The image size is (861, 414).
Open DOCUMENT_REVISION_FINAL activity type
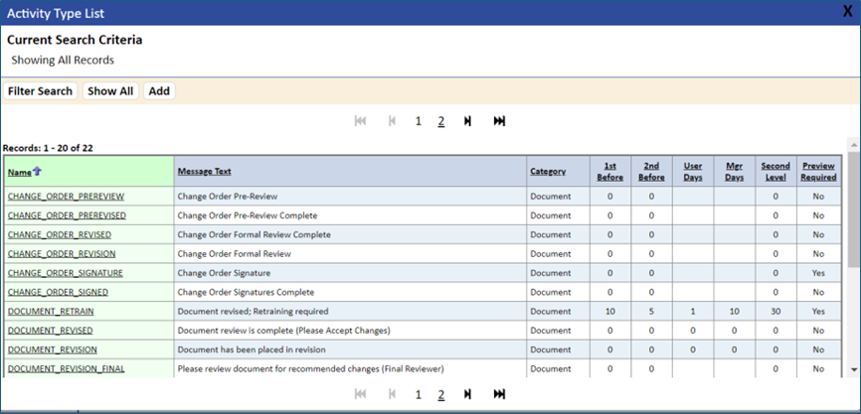pos(66,369)
